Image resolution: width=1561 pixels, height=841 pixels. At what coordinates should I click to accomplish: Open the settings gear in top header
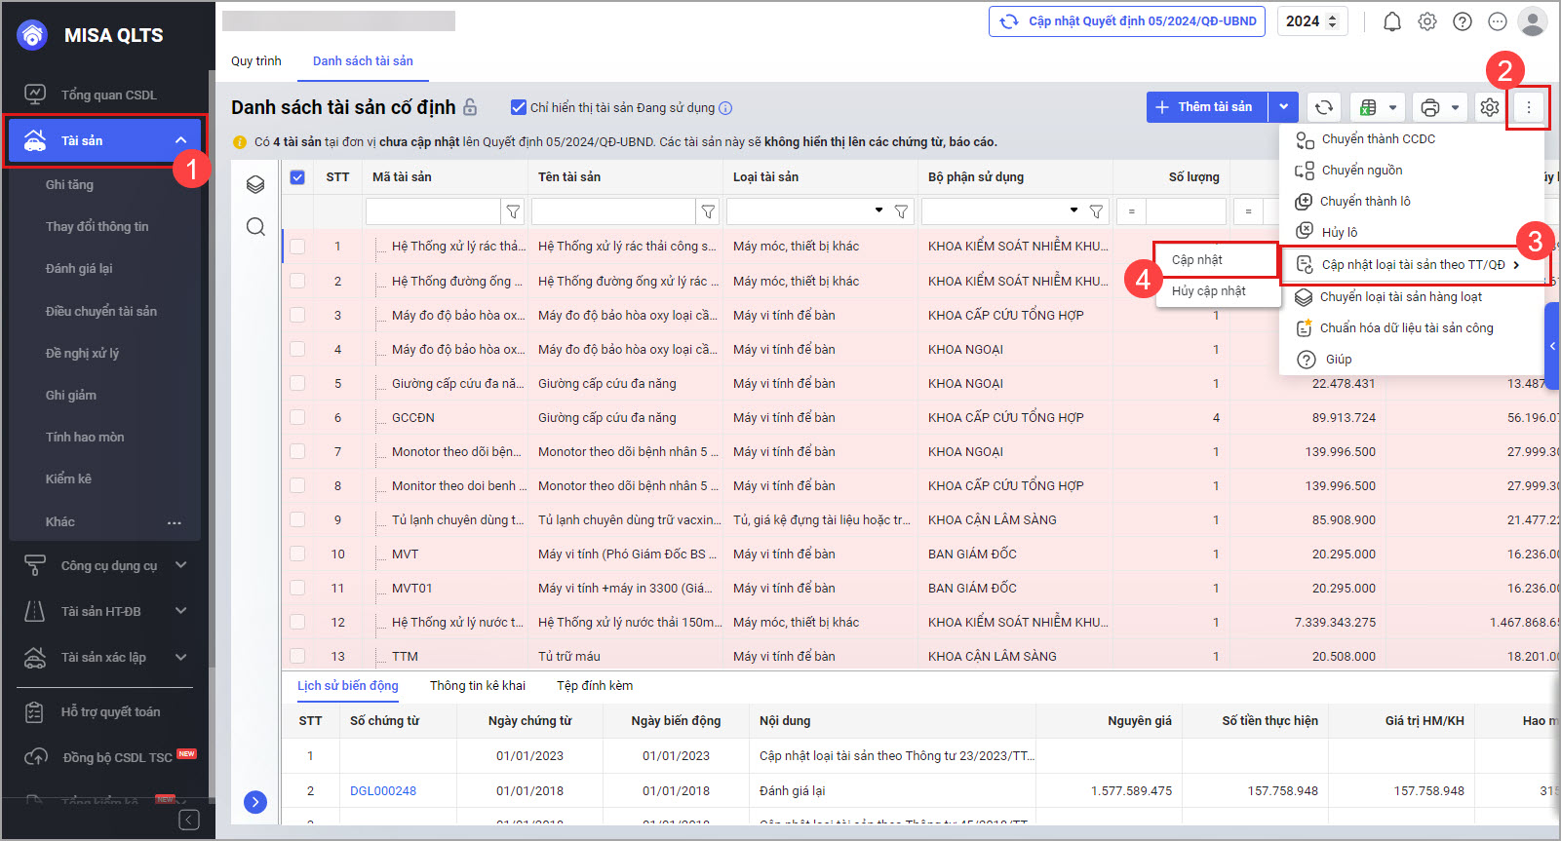click(1427, 21)
